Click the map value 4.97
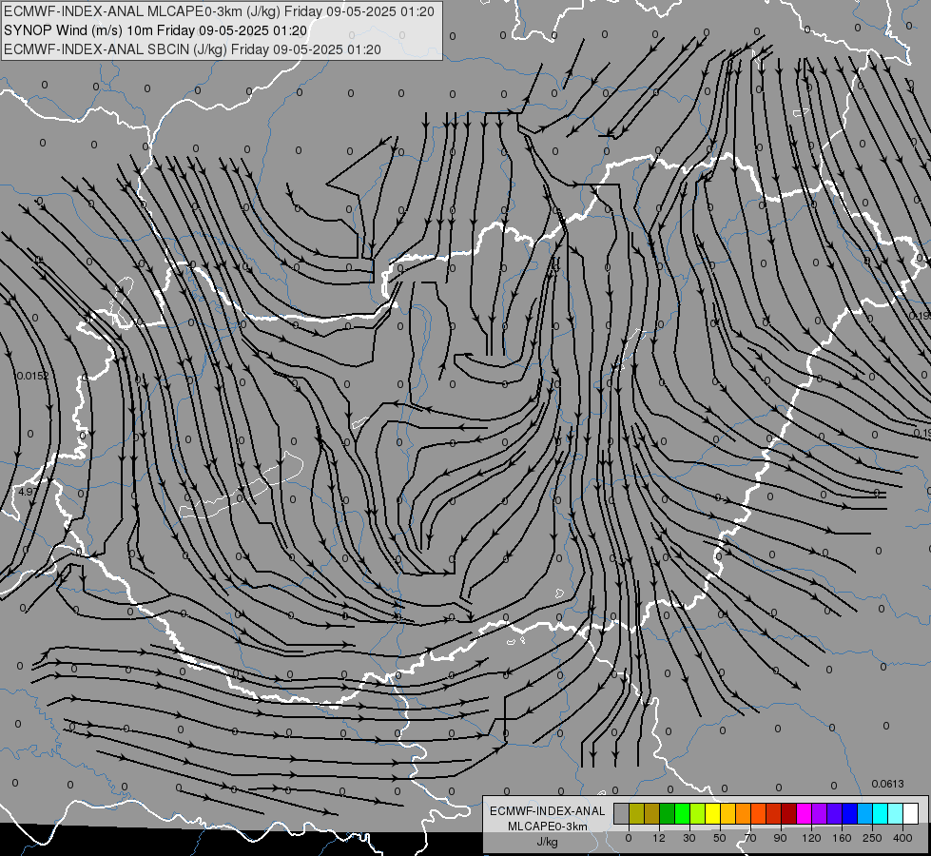This screenshot has height=856, width=931. coord(28,492)
